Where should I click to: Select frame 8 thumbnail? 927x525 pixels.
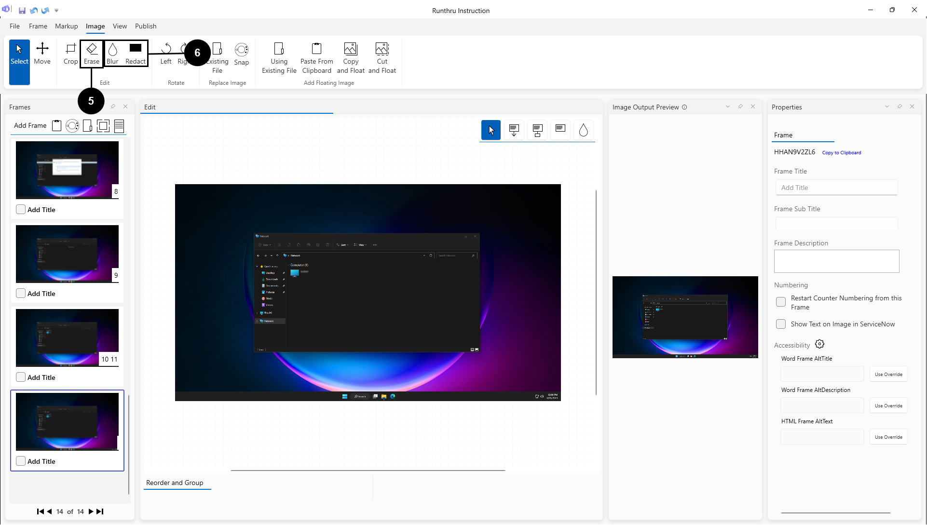[67, 170]
